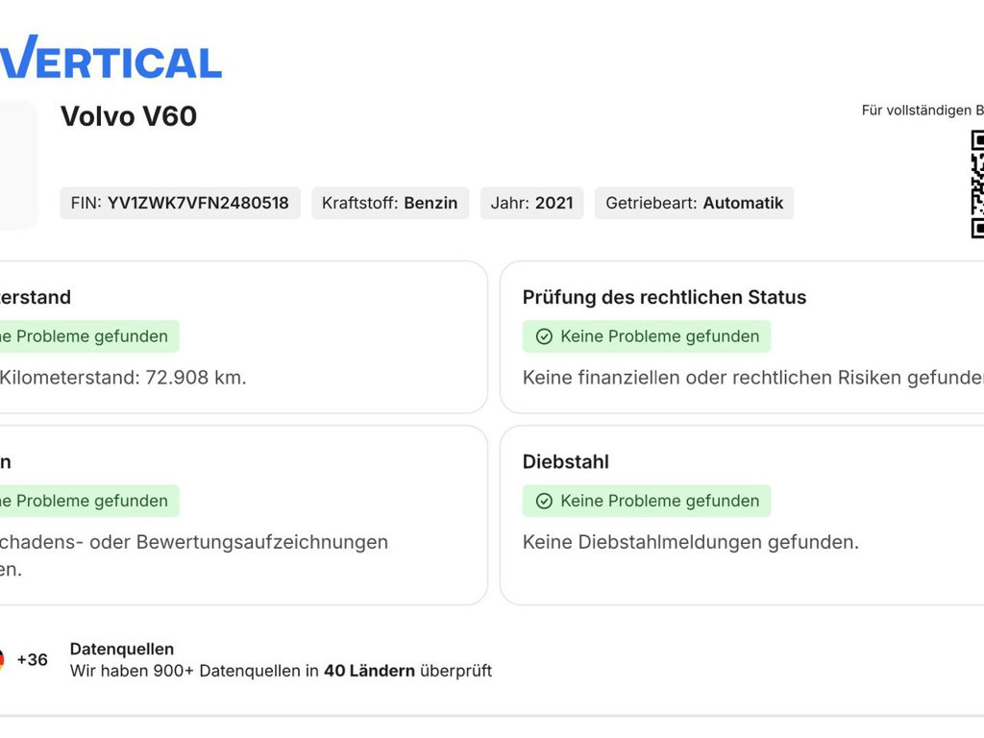984x738 pixels.
Task: Open the Prüfung des rechtlichen Status heading
Action: click(x=664, y=297)
